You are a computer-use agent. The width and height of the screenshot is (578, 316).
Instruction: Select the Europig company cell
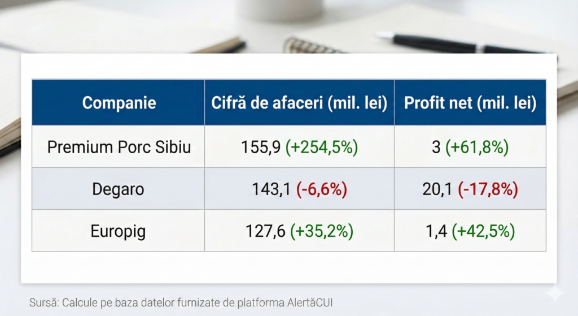[x=119, y=231]
